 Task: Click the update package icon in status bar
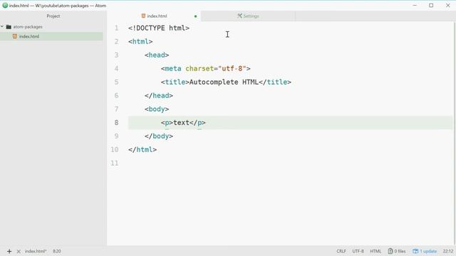pyautogui.click(x=415, y=251)
